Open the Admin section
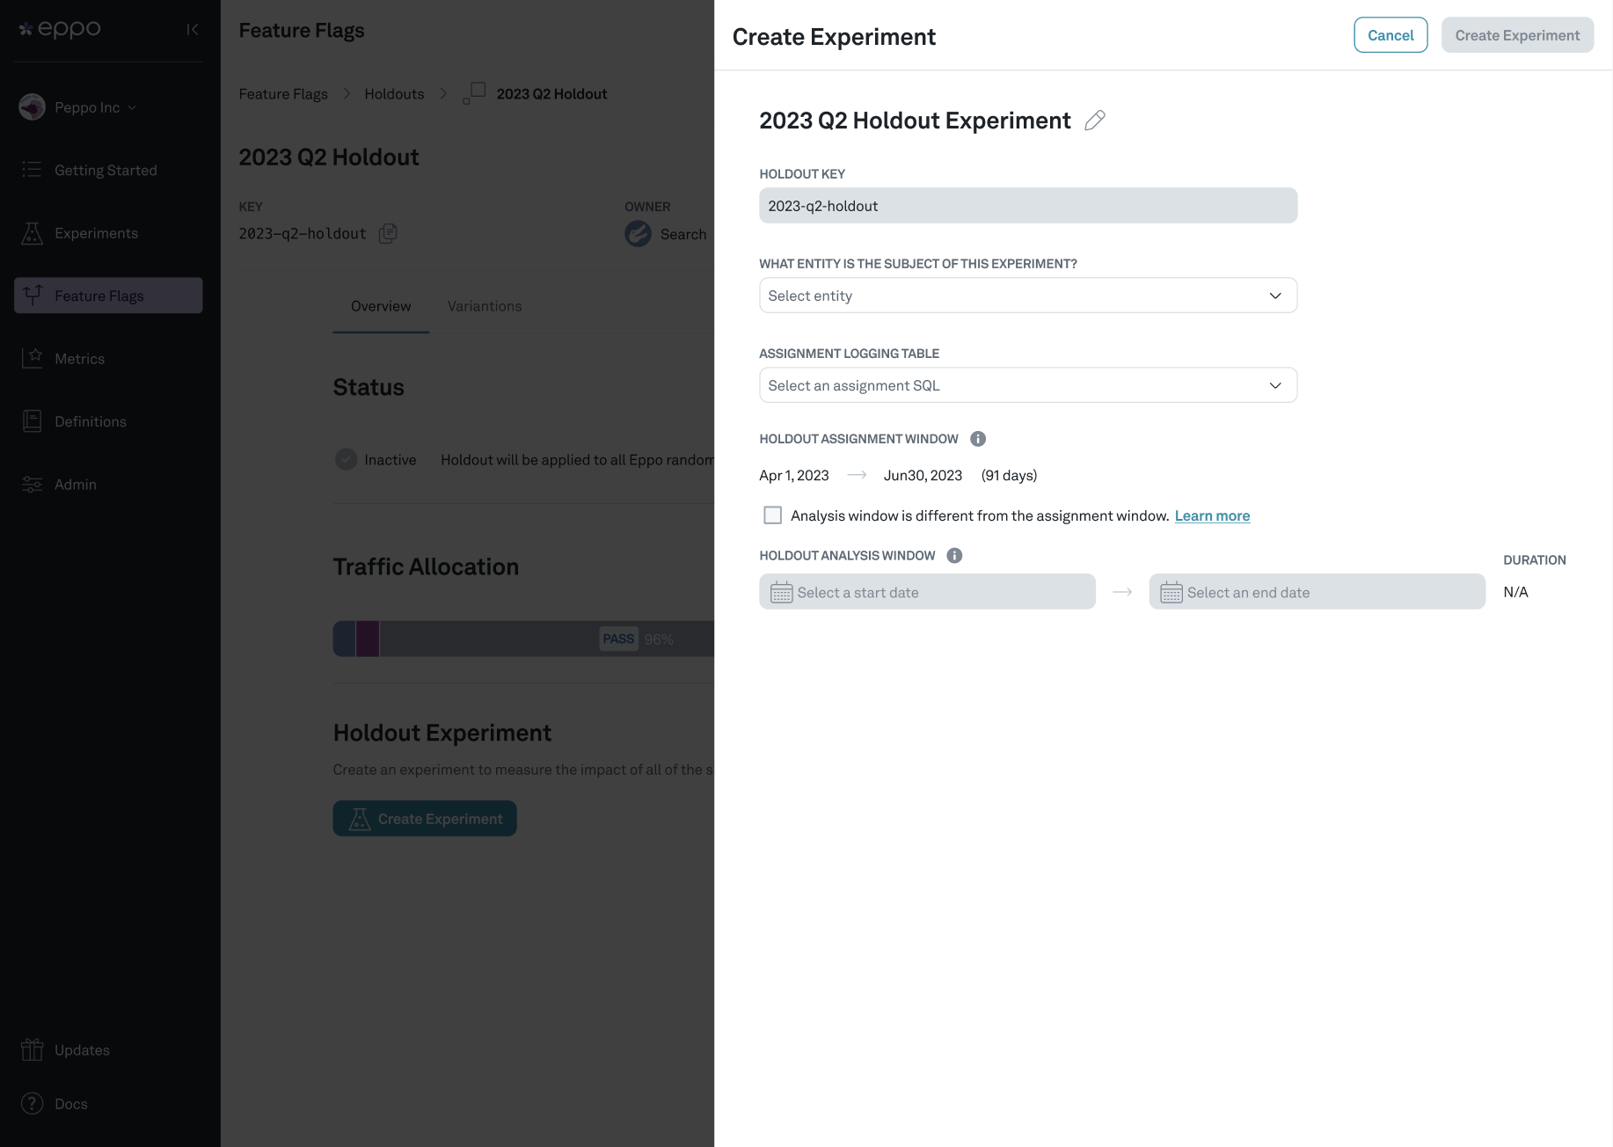This screenshot has width=1613, height=1147. (x=76, y=484)
